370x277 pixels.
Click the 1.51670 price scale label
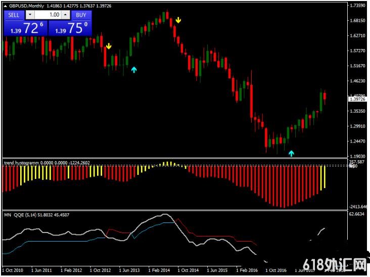(357, 66)
